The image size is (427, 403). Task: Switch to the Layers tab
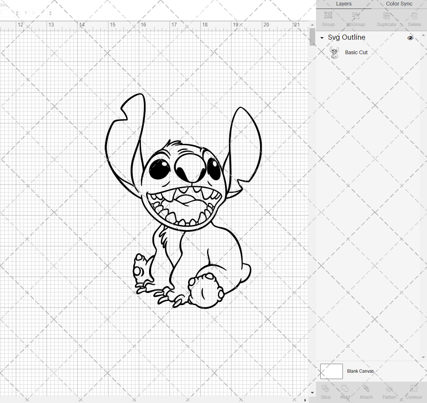(x=343, y=4)
